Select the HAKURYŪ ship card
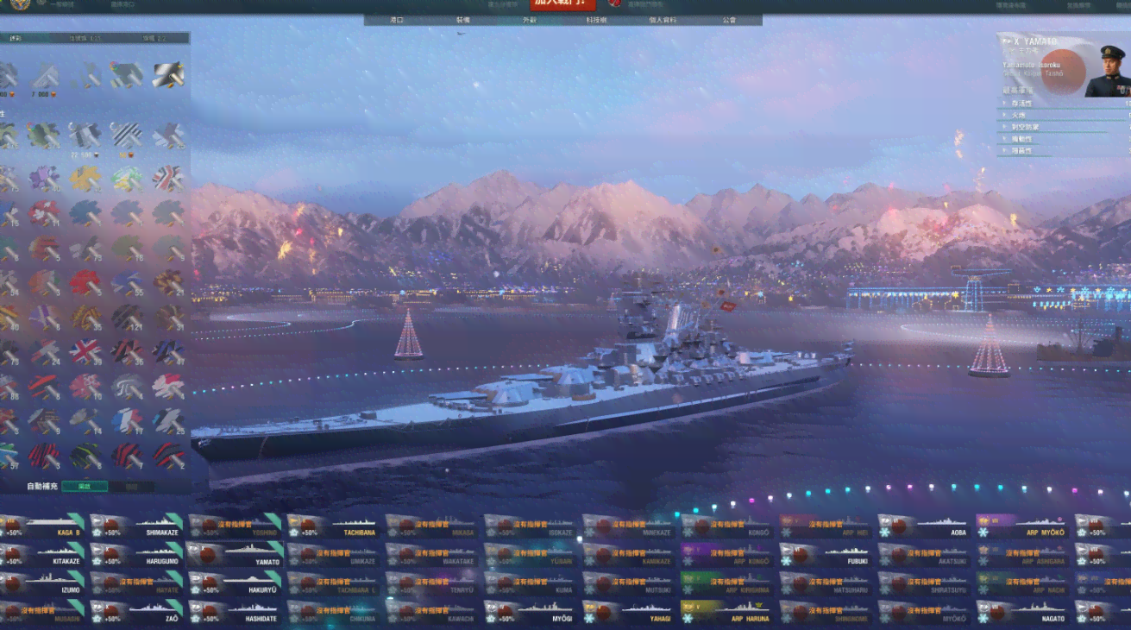This screenshot has height=630, width=1131. tap(235, 583)
